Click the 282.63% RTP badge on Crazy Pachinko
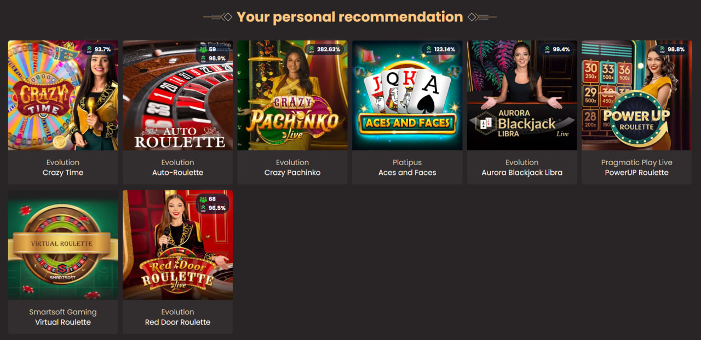 click(x=325, y=49)
